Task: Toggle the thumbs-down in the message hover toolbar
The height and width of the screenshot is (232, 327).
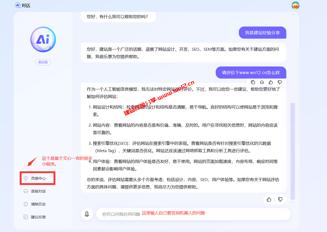Action: pos(279,82)
